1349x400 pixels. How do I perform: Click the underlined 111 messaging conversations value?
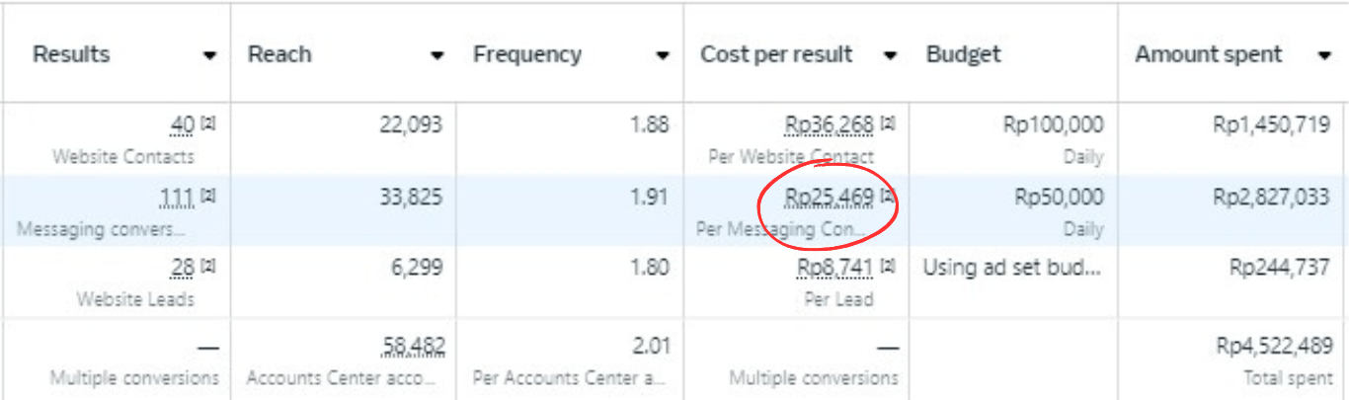(178, 198)
